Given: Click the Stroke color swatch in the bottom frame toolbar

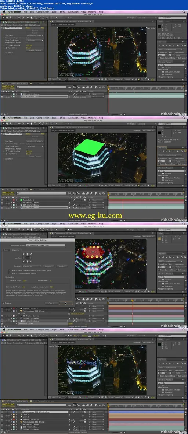Looking at the screenshot, I should point(90,336).
